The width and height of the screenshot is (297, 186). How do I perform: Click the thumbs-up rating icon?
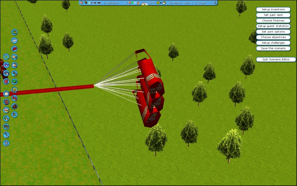pos(138,3)
